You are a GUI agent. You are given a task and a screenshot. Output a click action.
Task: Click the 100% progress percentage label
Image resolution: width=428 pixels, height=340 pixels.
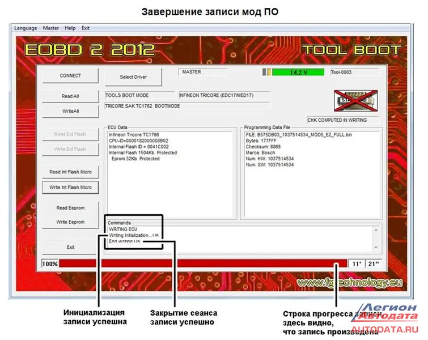tap(50, 264)
